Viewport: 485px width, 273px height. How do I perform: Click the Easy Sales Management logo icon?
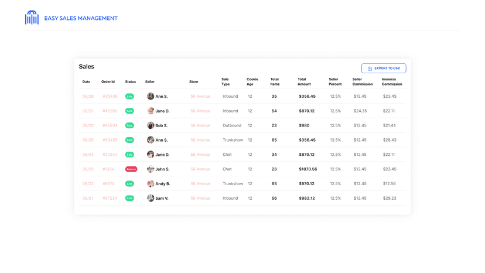pos(32,18)
